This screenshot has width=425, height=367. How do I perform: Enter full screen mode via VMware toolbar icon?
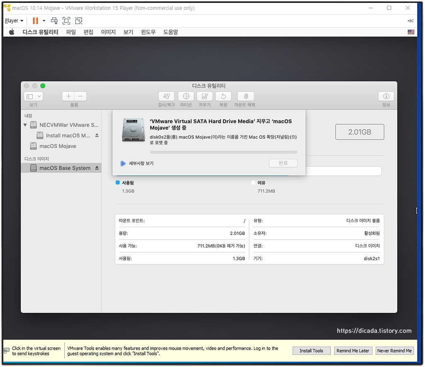pos(66,21)
